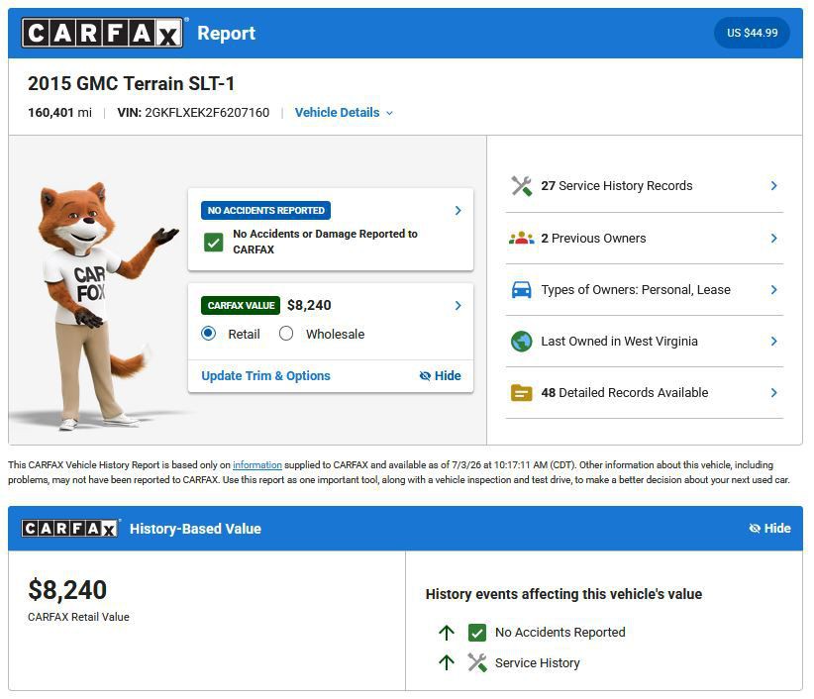
Task: Open the CARFAX Value chevron arrow
Action: 458,305
